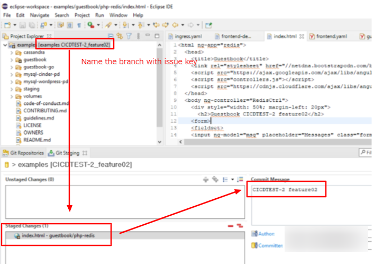Click Project Explorer vertical scrollbar down arrow
The height and width of the screenshot is (264, 374).
click(160, 142)
